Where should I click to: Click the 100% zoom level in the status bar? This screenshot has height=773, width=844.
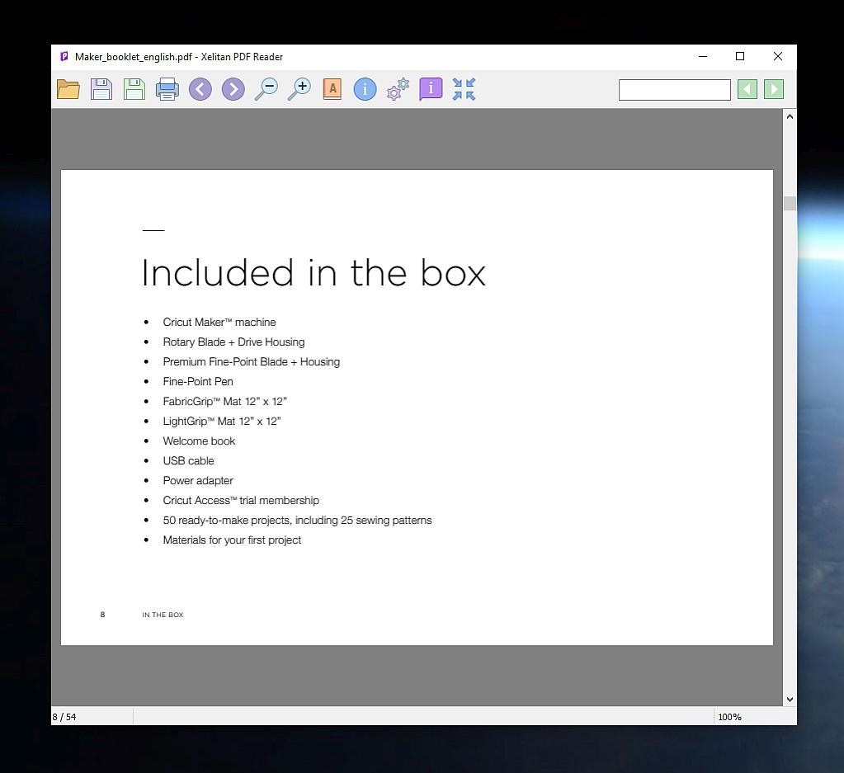[729, 717]
